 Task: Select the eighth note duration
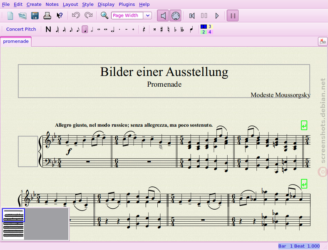click(78, 29)
